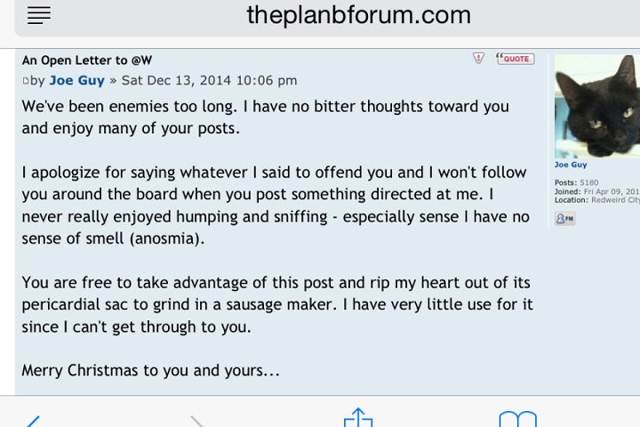
Task: Open the Safari reader view icon
Action: pyautogui.click(x=39, y=15)
